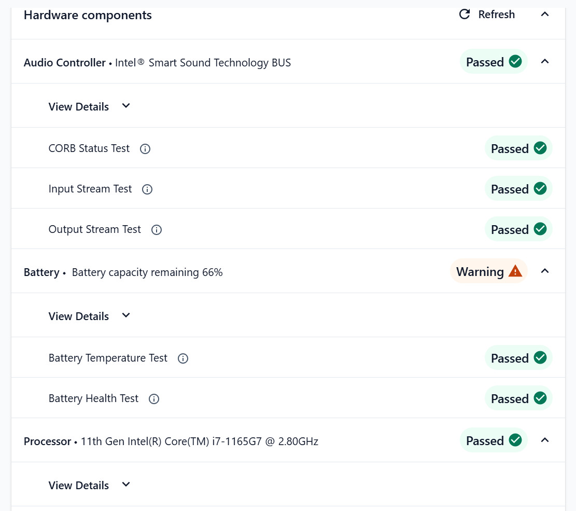Screen dimensions: 576x511
Task: Collapse the Processor section chevron
Action: click(x=545, y=440)
